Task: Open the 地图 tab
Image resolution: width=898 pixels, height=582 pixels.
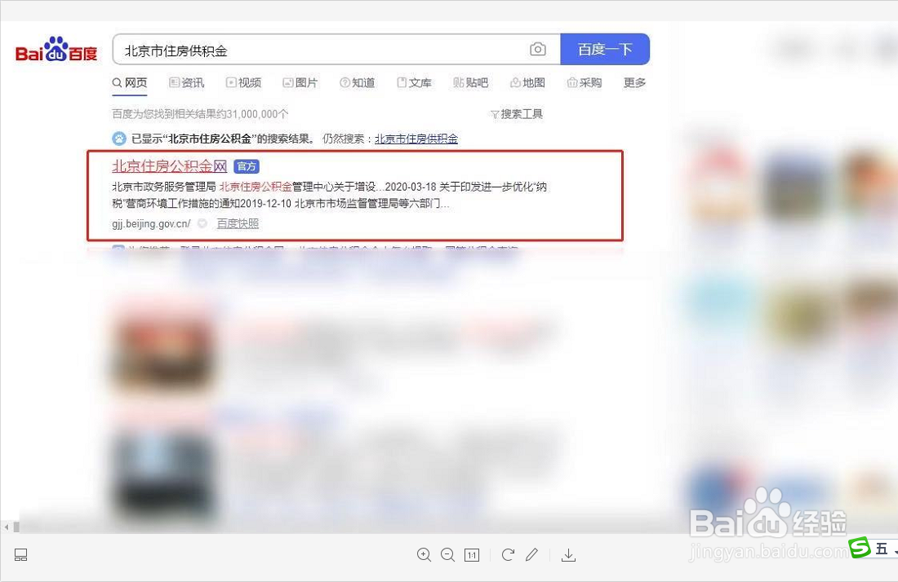Action: click(x=527, y=83)
